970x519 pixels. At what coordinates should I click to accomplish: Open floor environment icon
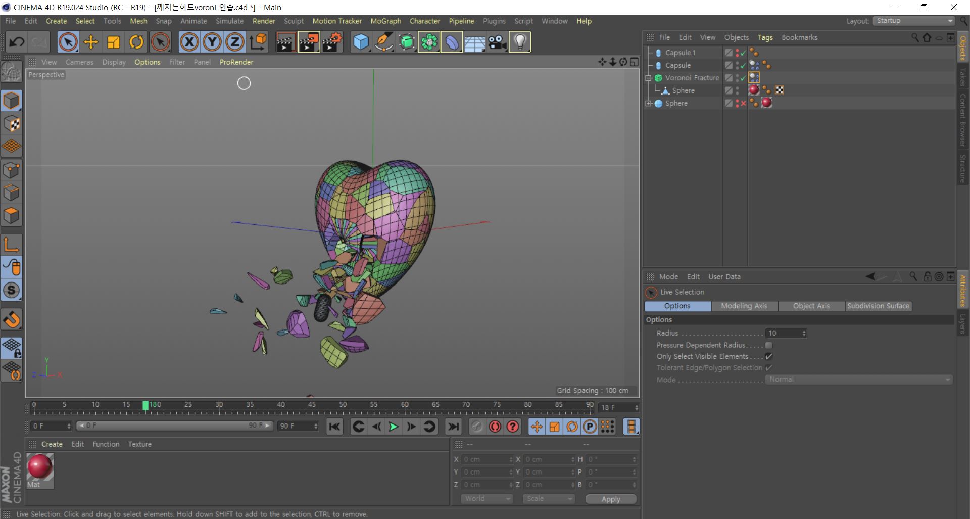point(474,42)
